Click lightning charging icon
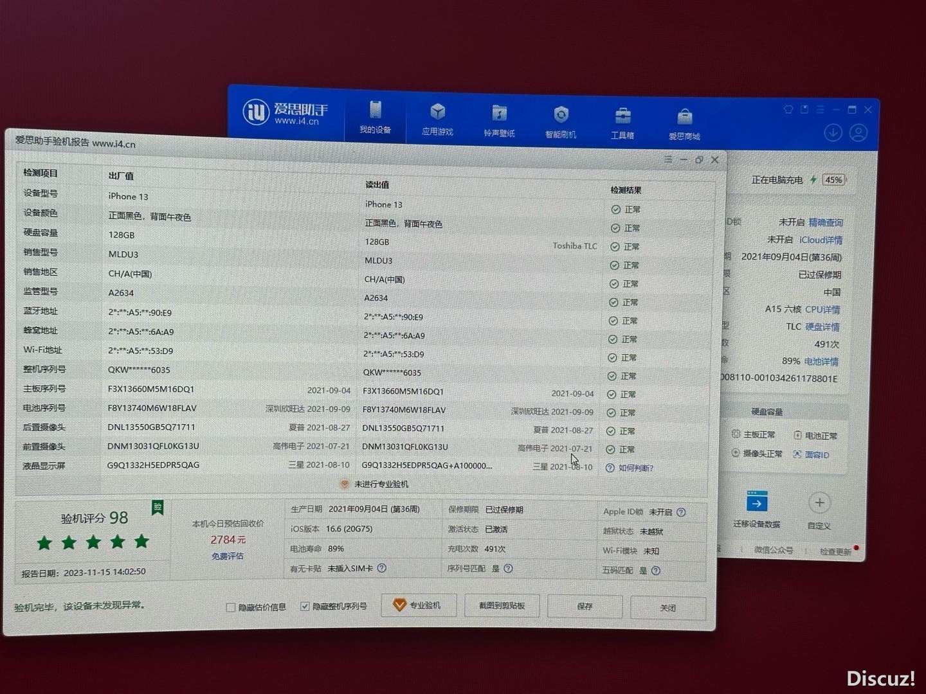 813,180
